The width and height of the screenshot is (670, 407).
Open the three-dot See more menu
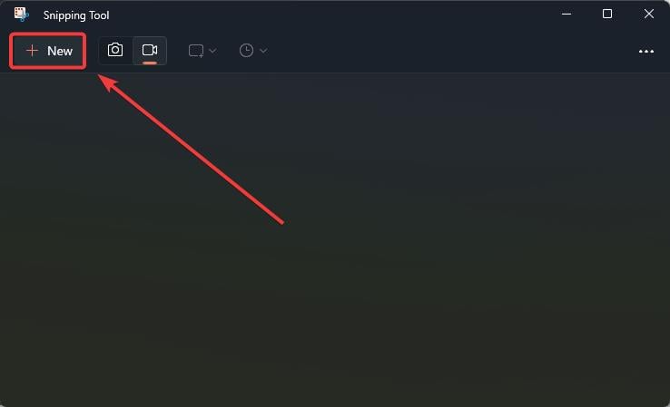coord(646,51)
